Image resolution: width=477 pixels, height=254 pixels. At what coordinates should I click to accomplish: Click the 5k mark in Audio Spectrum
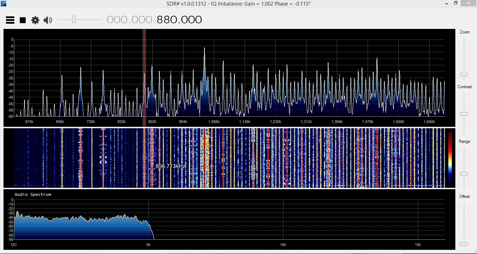pos(149,245)
